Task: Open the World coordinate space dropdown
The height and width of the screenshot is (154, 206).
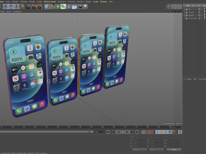Action: pyautogui.click(x=139, y=149)
